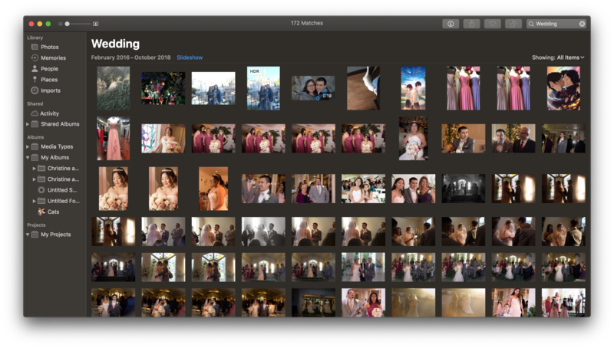Focus the Wedding search field
The height and width of the screenshot is (348, 614).
(556, 24)
